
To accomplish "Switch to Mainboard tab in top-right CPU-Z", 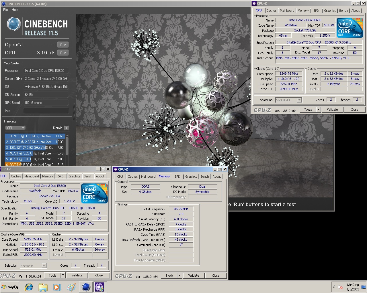I will pos(287,11).
